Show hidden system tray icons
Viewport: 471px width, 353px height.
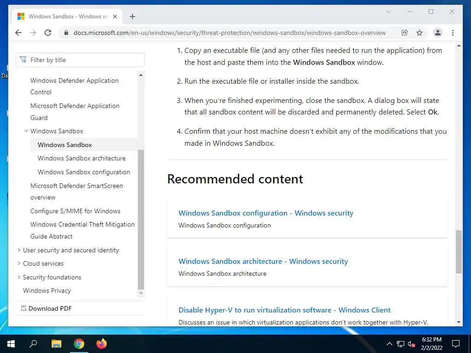pyautogui.click(x=389, y=344)
